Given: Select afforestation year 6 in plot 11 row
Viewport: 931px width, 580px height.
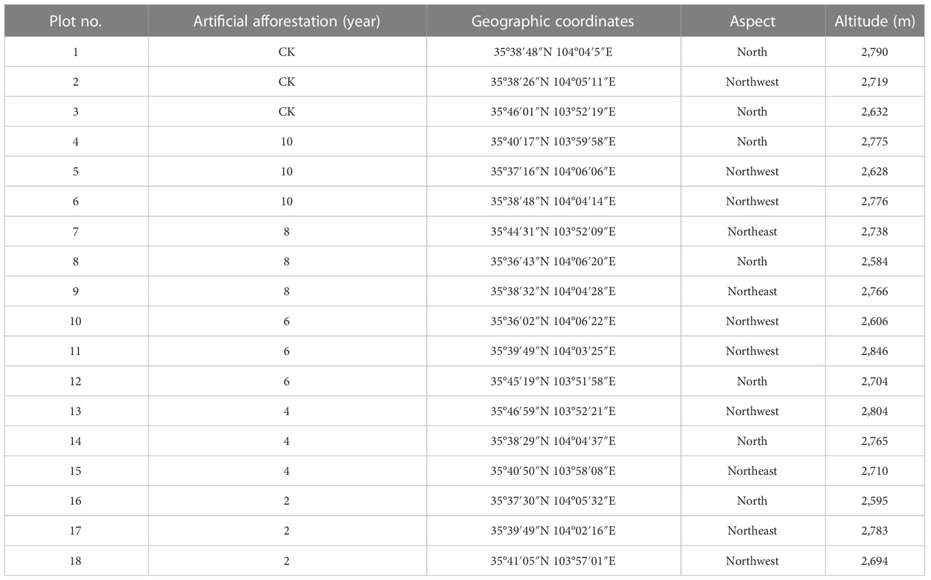Looking at the screenshot, I should pyautogui.click(x=287, y=351).
